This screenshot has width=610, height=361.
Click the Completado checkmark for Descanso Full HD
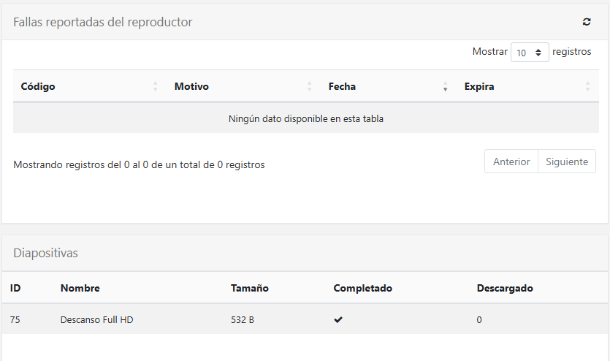point(338,319)
